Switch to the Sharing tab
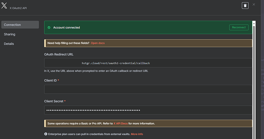The width and height of the screenshot is (264, 139). (x=10, y=34)
